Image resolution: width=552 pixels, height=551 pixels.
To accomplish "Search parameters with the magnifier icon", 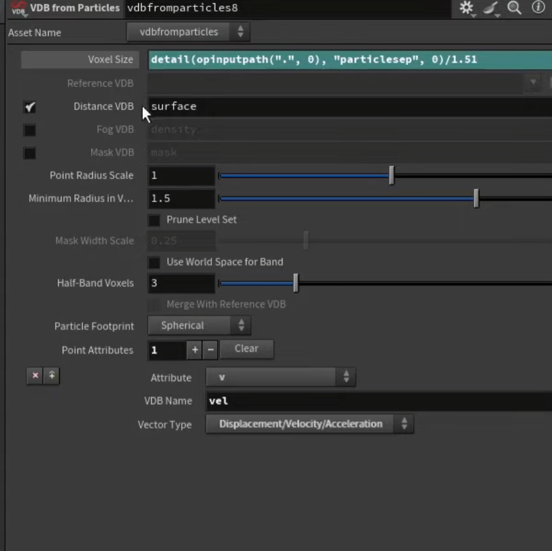I will point(514,8).
